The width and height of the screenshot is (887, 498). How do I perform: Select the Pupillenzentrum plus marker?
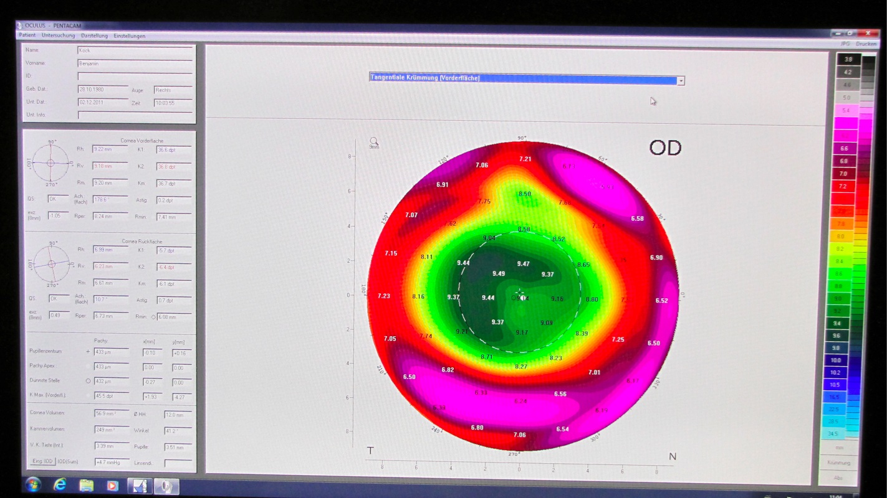click(88, 352)
